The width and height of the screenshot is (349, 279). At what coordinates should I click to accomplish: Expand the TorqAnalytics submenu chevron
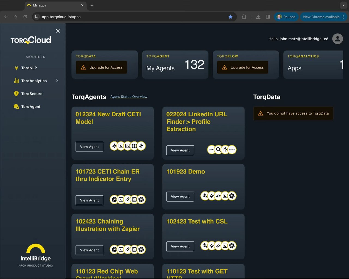pyautogui.click(x=57, y=80)
